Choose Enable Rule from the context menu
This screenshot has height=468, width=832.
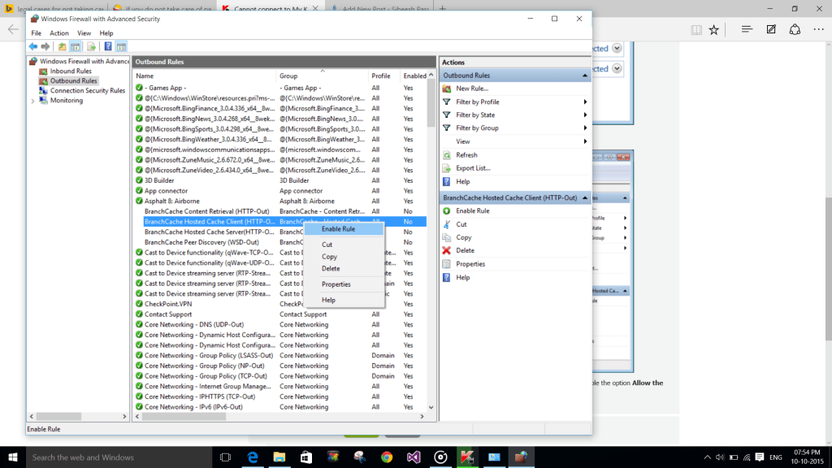tap(344, 228)
